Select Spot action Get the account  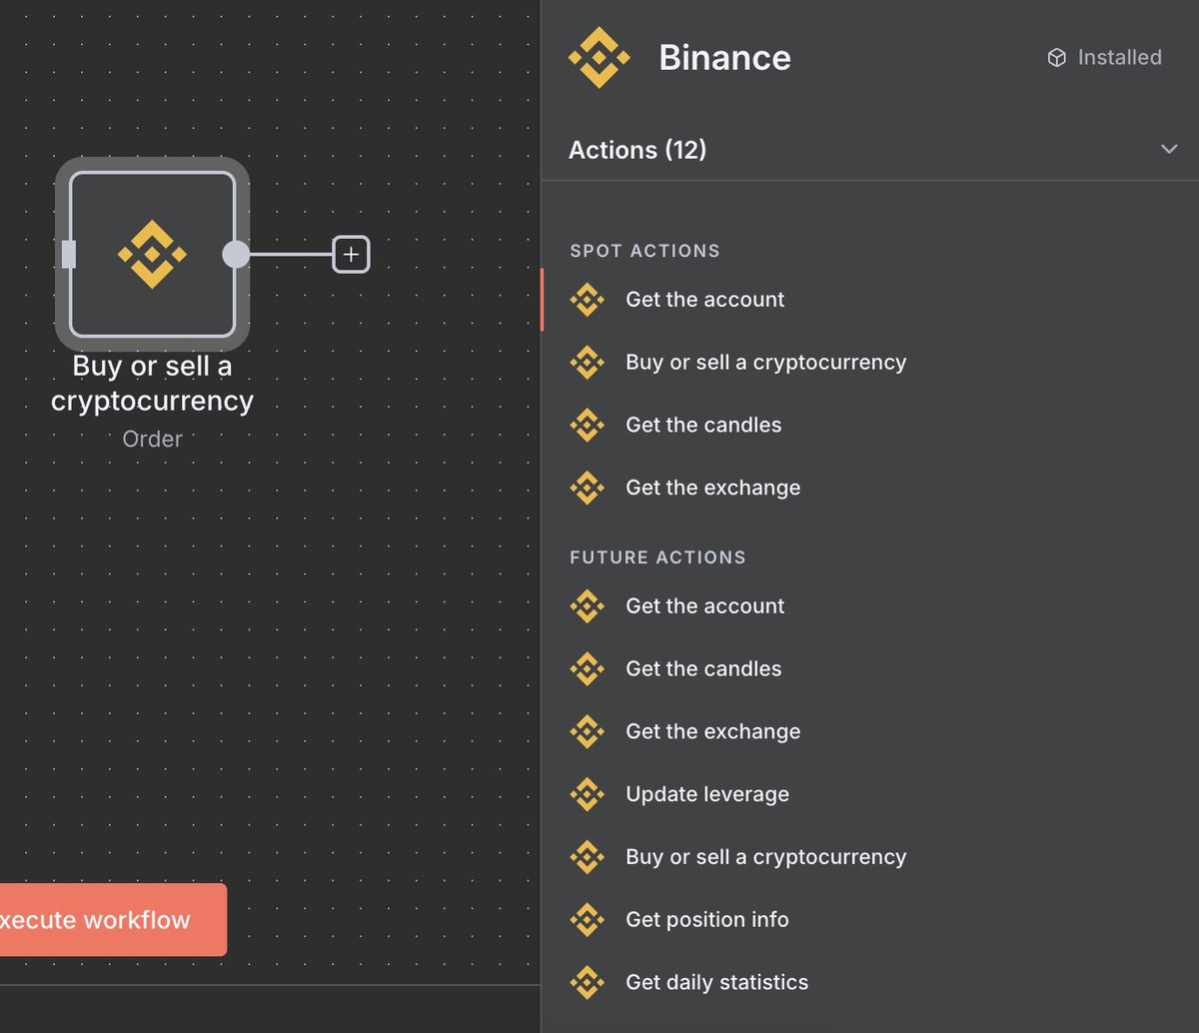coord(870,300)
